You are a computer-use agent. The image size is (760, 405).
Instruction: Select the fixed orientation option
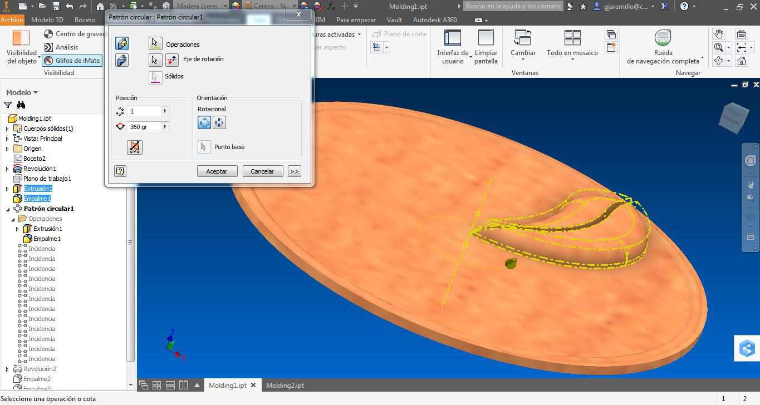[x=219, y=123]
